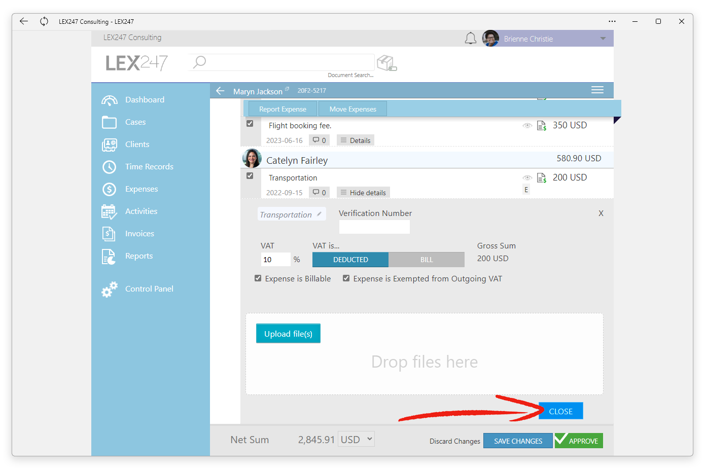
Task: Open Control Panel in the sidebar
Action: [x=149, y=289]
